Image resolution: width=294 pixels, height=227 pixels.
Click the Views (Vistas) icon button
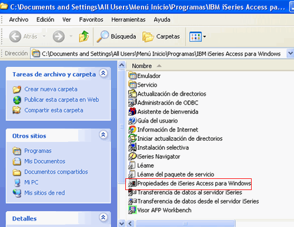point(195,36)
